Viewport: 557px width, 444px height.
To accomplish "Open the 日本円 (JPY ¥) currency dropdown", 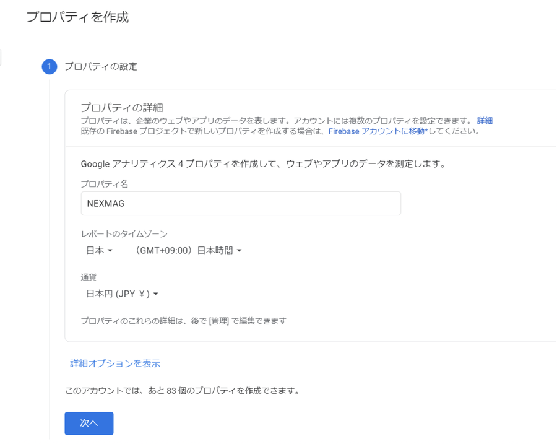I will (122, 294).
